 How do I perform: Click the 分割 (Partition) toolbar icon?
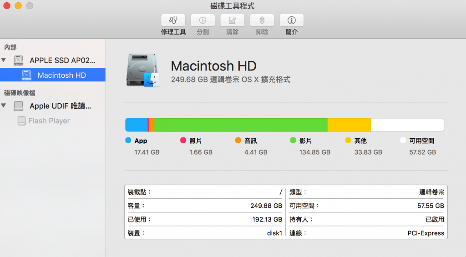point(203,20)
